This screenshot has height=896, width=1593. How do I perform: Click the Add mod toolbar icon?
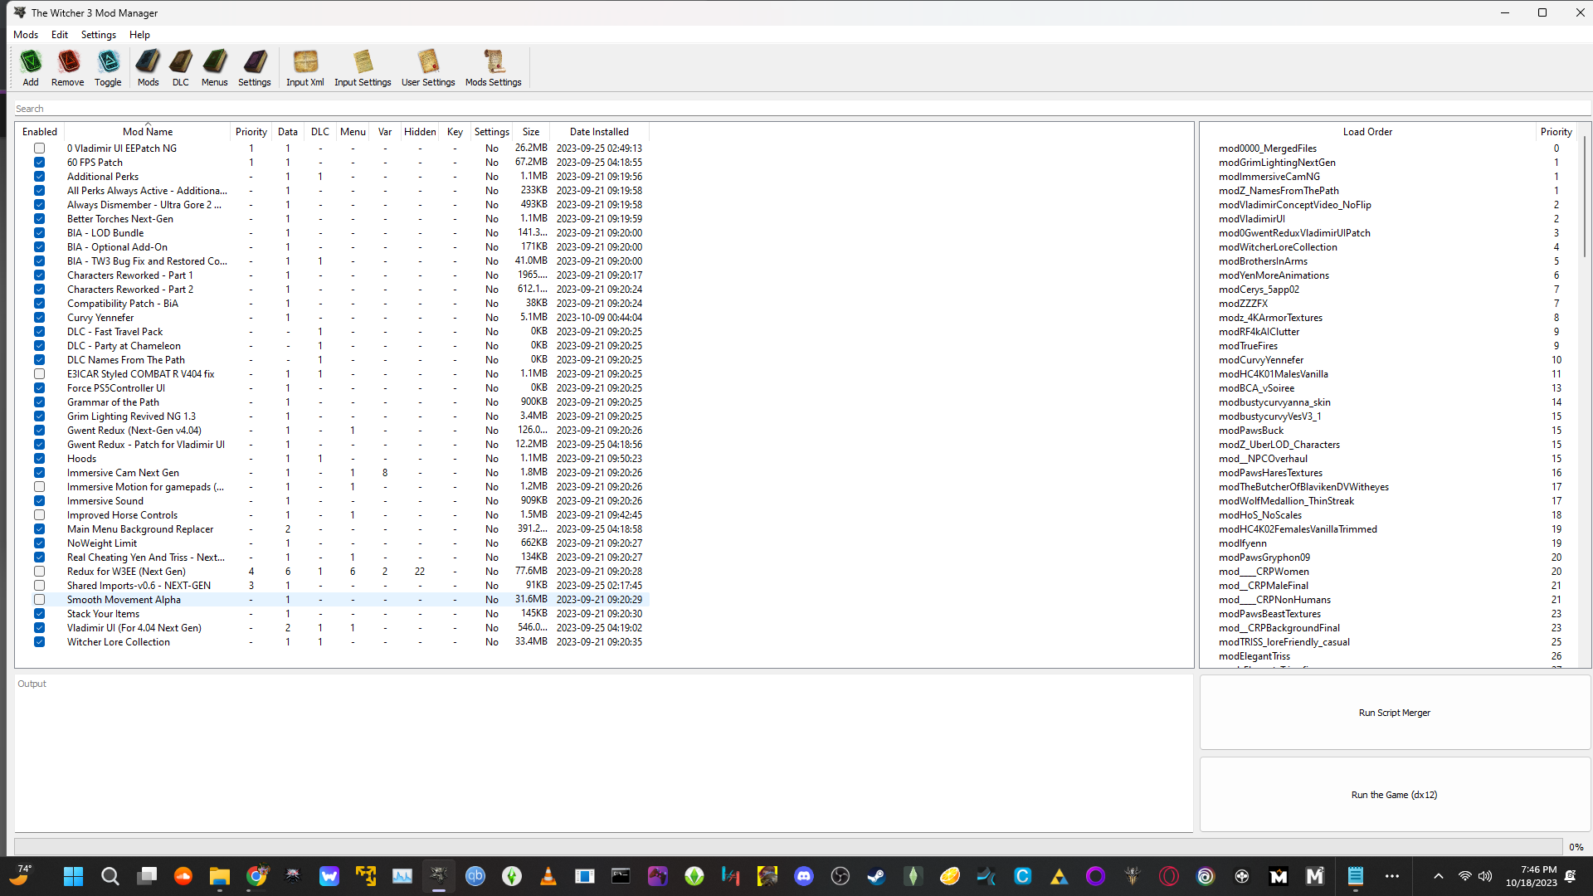[31, 67]
